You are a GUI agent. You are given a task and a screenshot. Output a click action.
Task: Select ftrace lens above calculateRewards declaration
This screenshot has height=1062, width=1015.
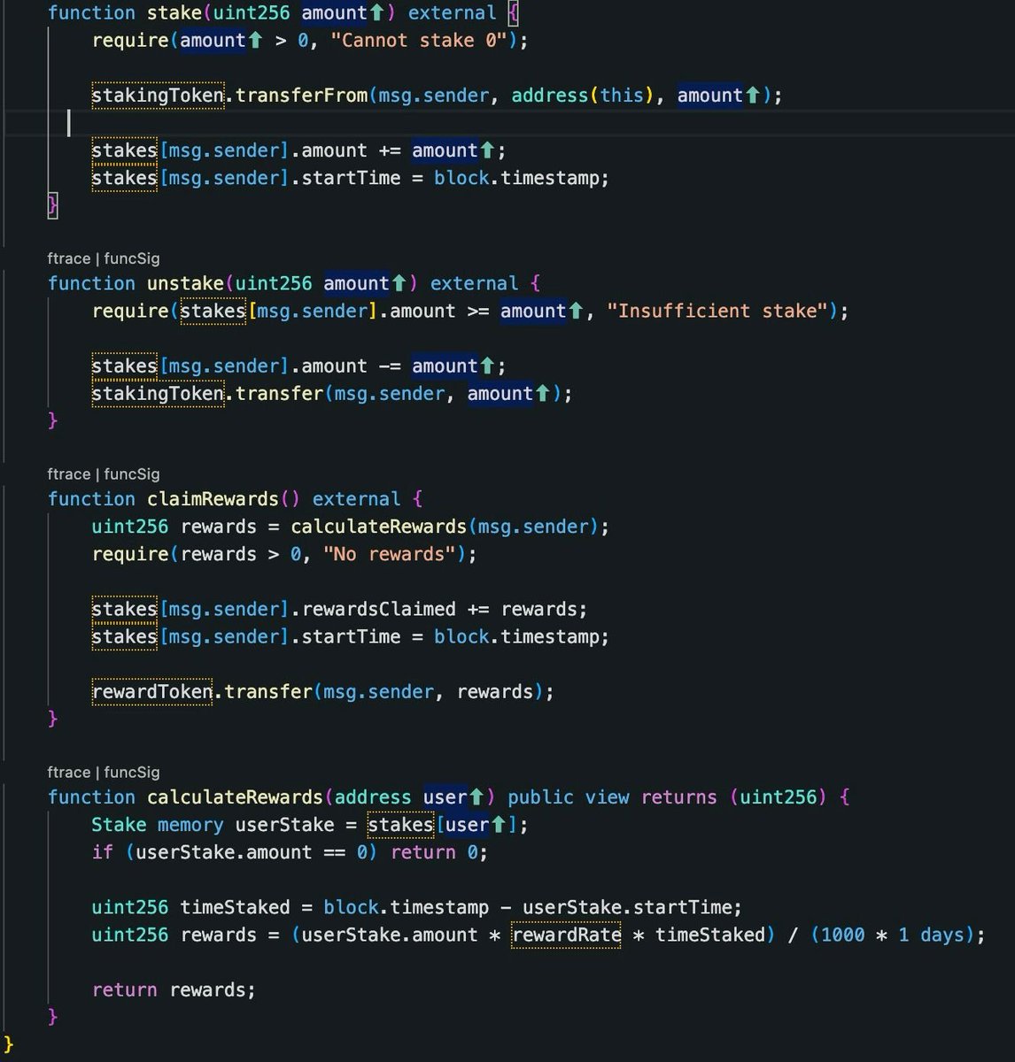pyautogui.click(x=69, y=772)
